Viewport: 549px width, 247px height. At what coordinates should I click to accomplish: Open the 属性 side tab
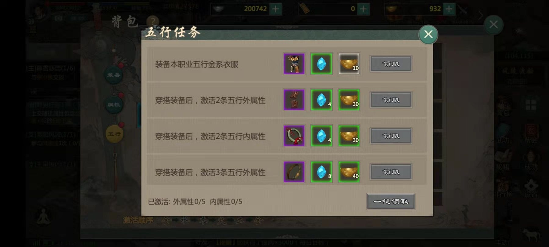click(x=114, y=105)
